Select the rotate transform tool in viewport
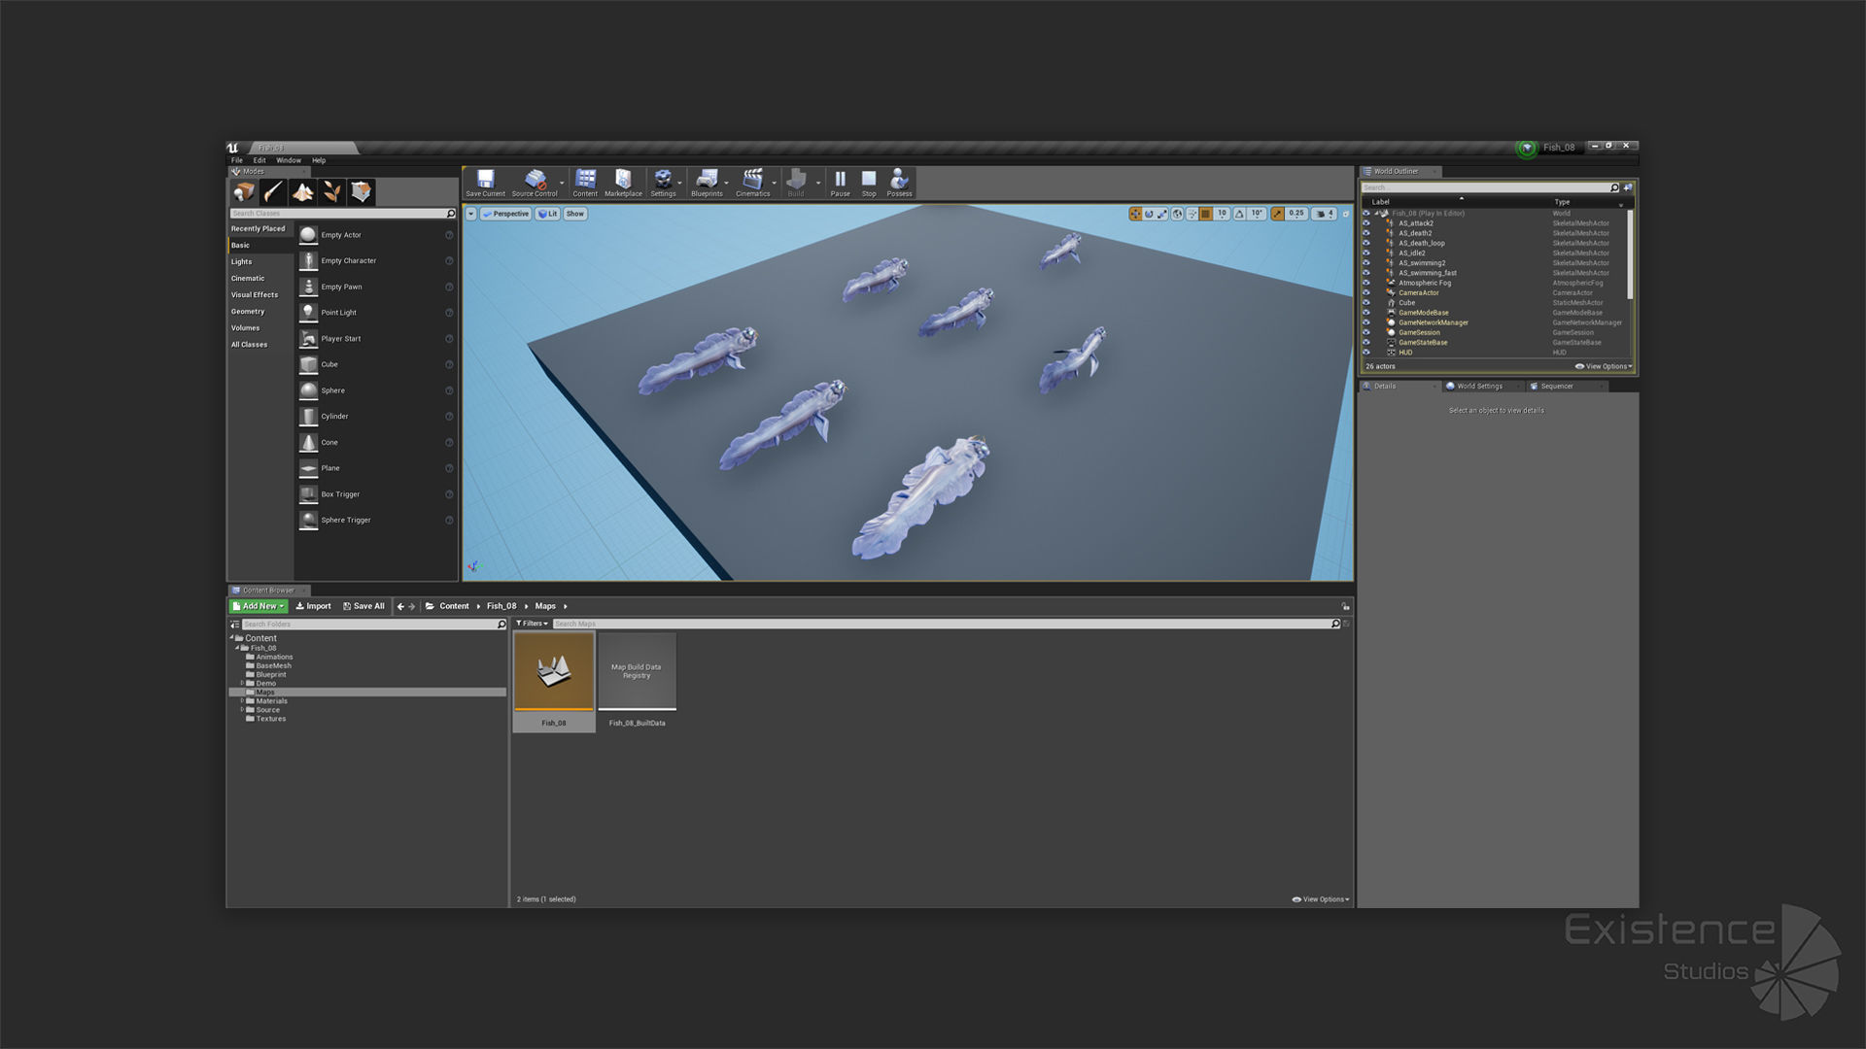The height and width of the screenshot is (1049, 1866). [x=1149, y=214]
